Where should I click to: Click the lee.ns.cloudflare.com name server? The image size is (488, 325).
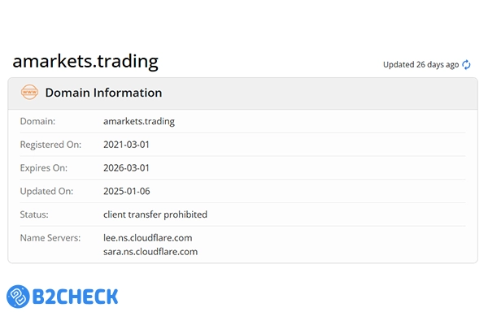point(149,238)
